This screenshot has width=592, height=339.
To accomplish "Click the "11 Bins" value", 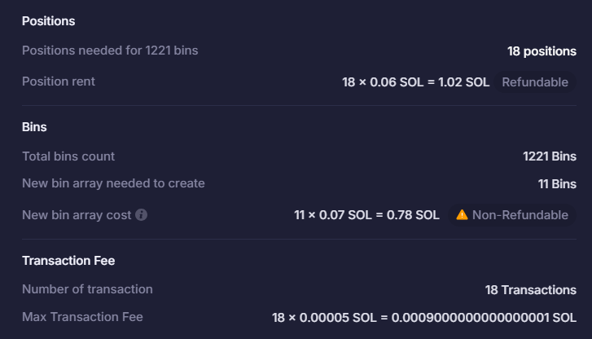I will (557, 183).
